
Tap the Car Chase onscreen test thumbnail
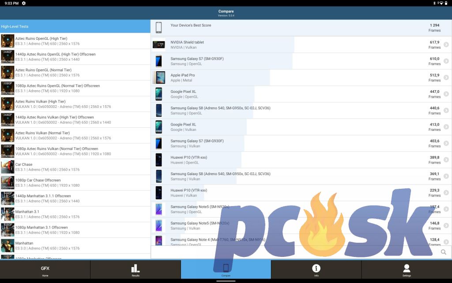point(8,167)
